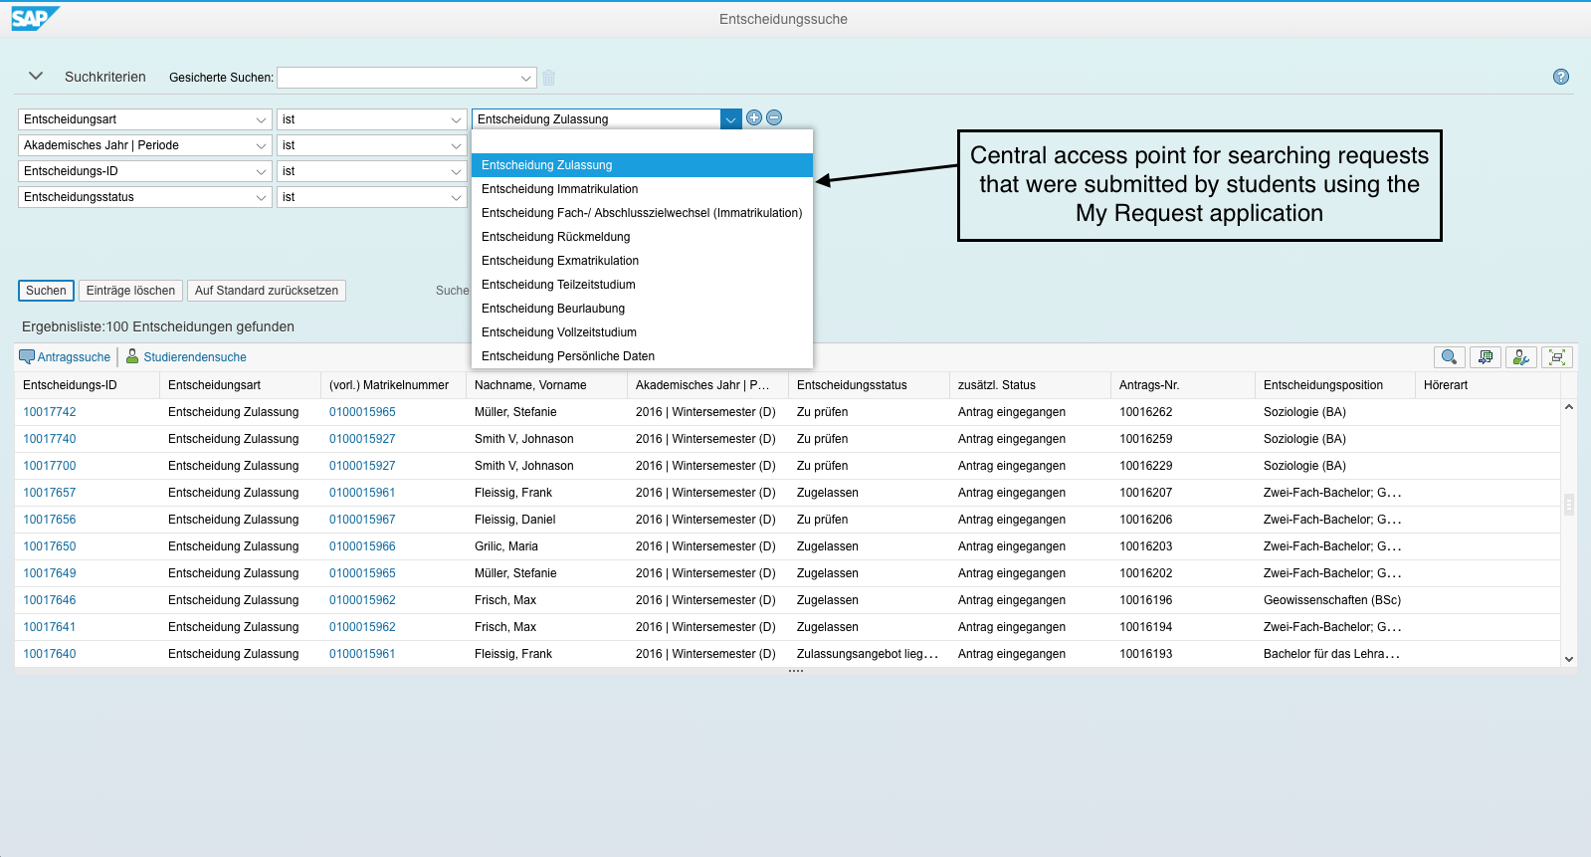Collapse the Suchkriterien section
Viewport: 1591px width, 857px height.
tap(37, 76)
